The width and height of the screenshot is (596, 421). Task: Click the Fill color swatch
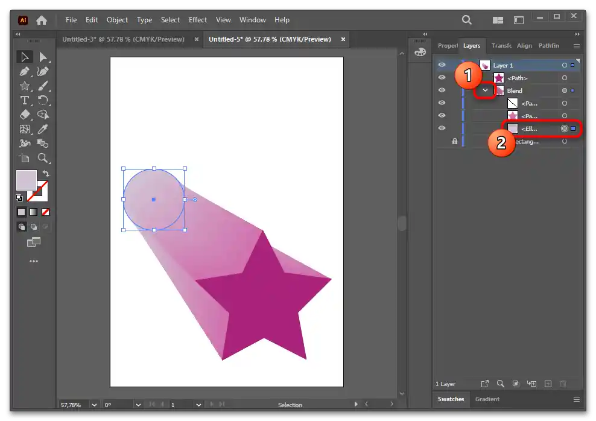pyautogui.click(x=26, y=180)
